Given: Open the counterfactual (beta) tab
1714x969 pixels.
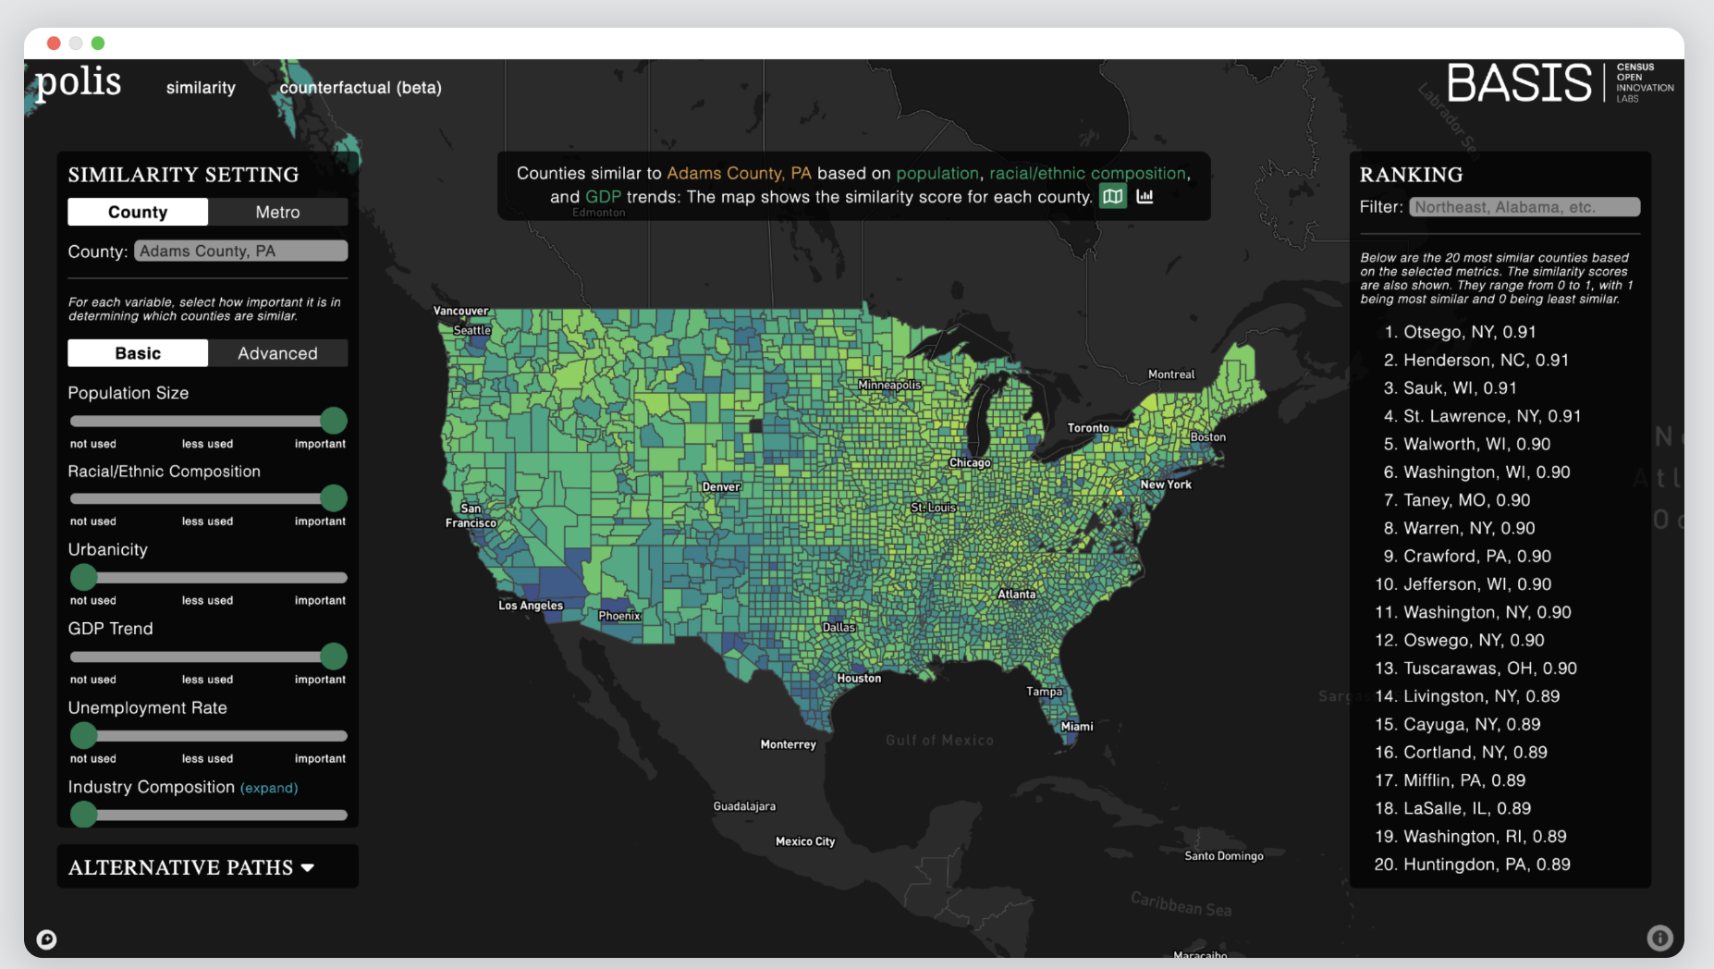Looking at the screenshot, I should (361, 88).
